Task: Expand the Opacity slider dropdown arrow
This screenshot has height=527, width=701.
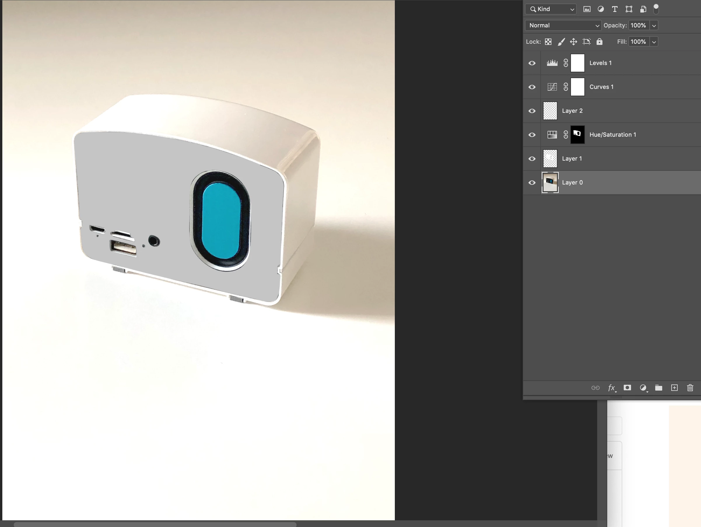Action: 654,25
